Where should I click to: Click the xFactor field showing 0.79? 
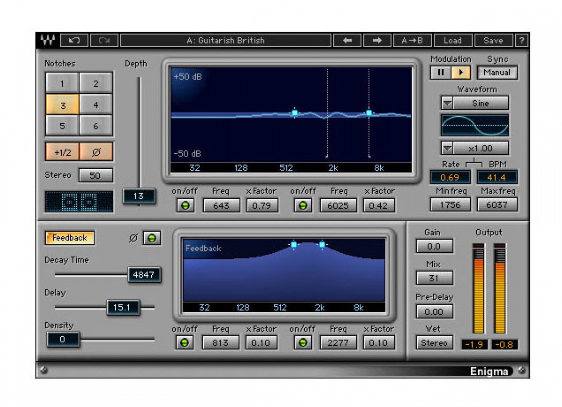tap(262, 205)
